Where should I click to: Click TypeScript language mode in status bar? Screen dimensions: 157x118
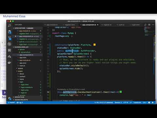pyautogui.click(x=137, y=103)
